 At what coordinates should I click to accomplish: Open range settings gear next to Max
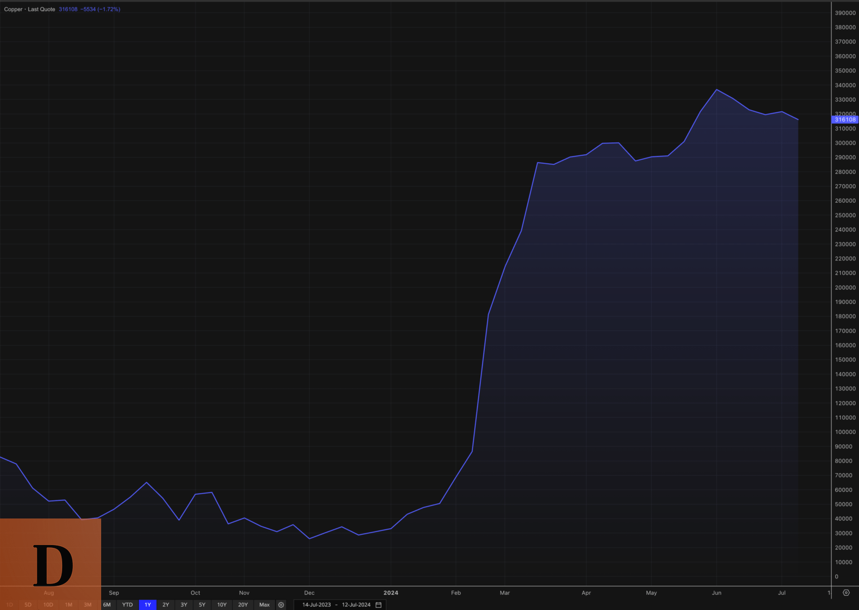click(281, 605)
